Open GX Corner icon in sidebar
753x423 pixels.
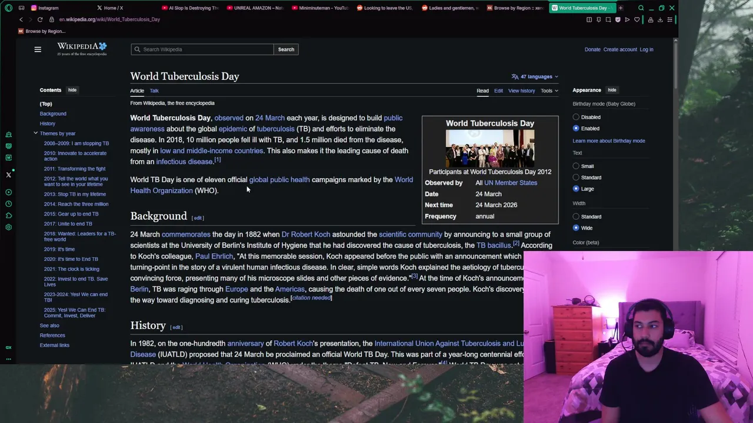click(8, 347)
